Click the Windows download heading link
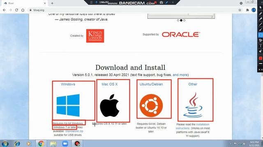Image resolution: width=263 pixels, height=147 pixels. (x=68, y=84)
